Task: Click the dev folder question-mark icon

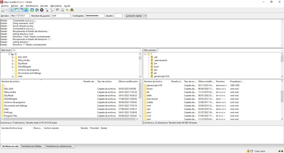Action: pyautogui.click(x=152, y=70)
